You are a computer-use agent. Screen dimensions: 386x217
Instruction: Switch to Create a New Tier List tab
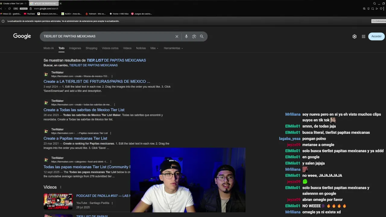click(14, 3)
